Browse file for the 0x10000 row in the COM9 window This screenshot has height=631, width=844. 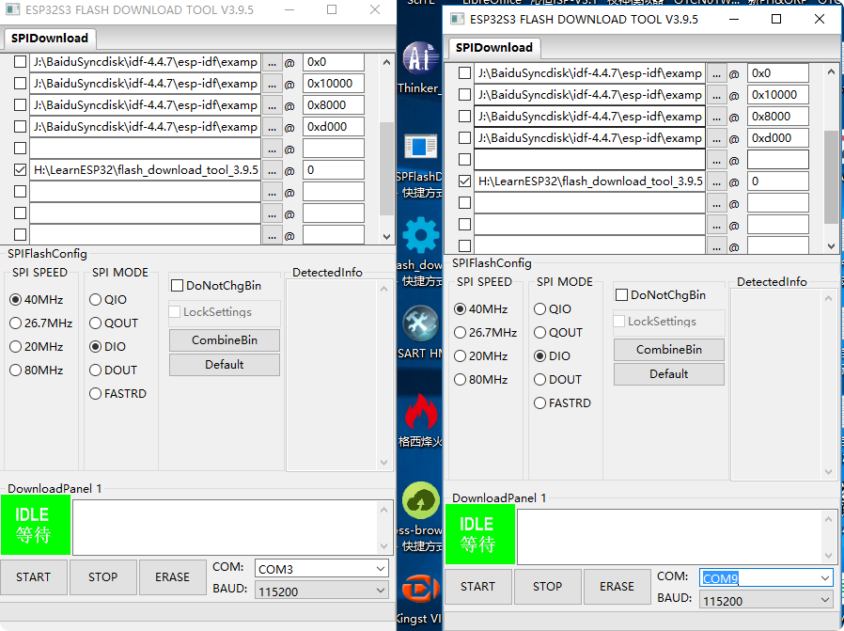(717, 95)
